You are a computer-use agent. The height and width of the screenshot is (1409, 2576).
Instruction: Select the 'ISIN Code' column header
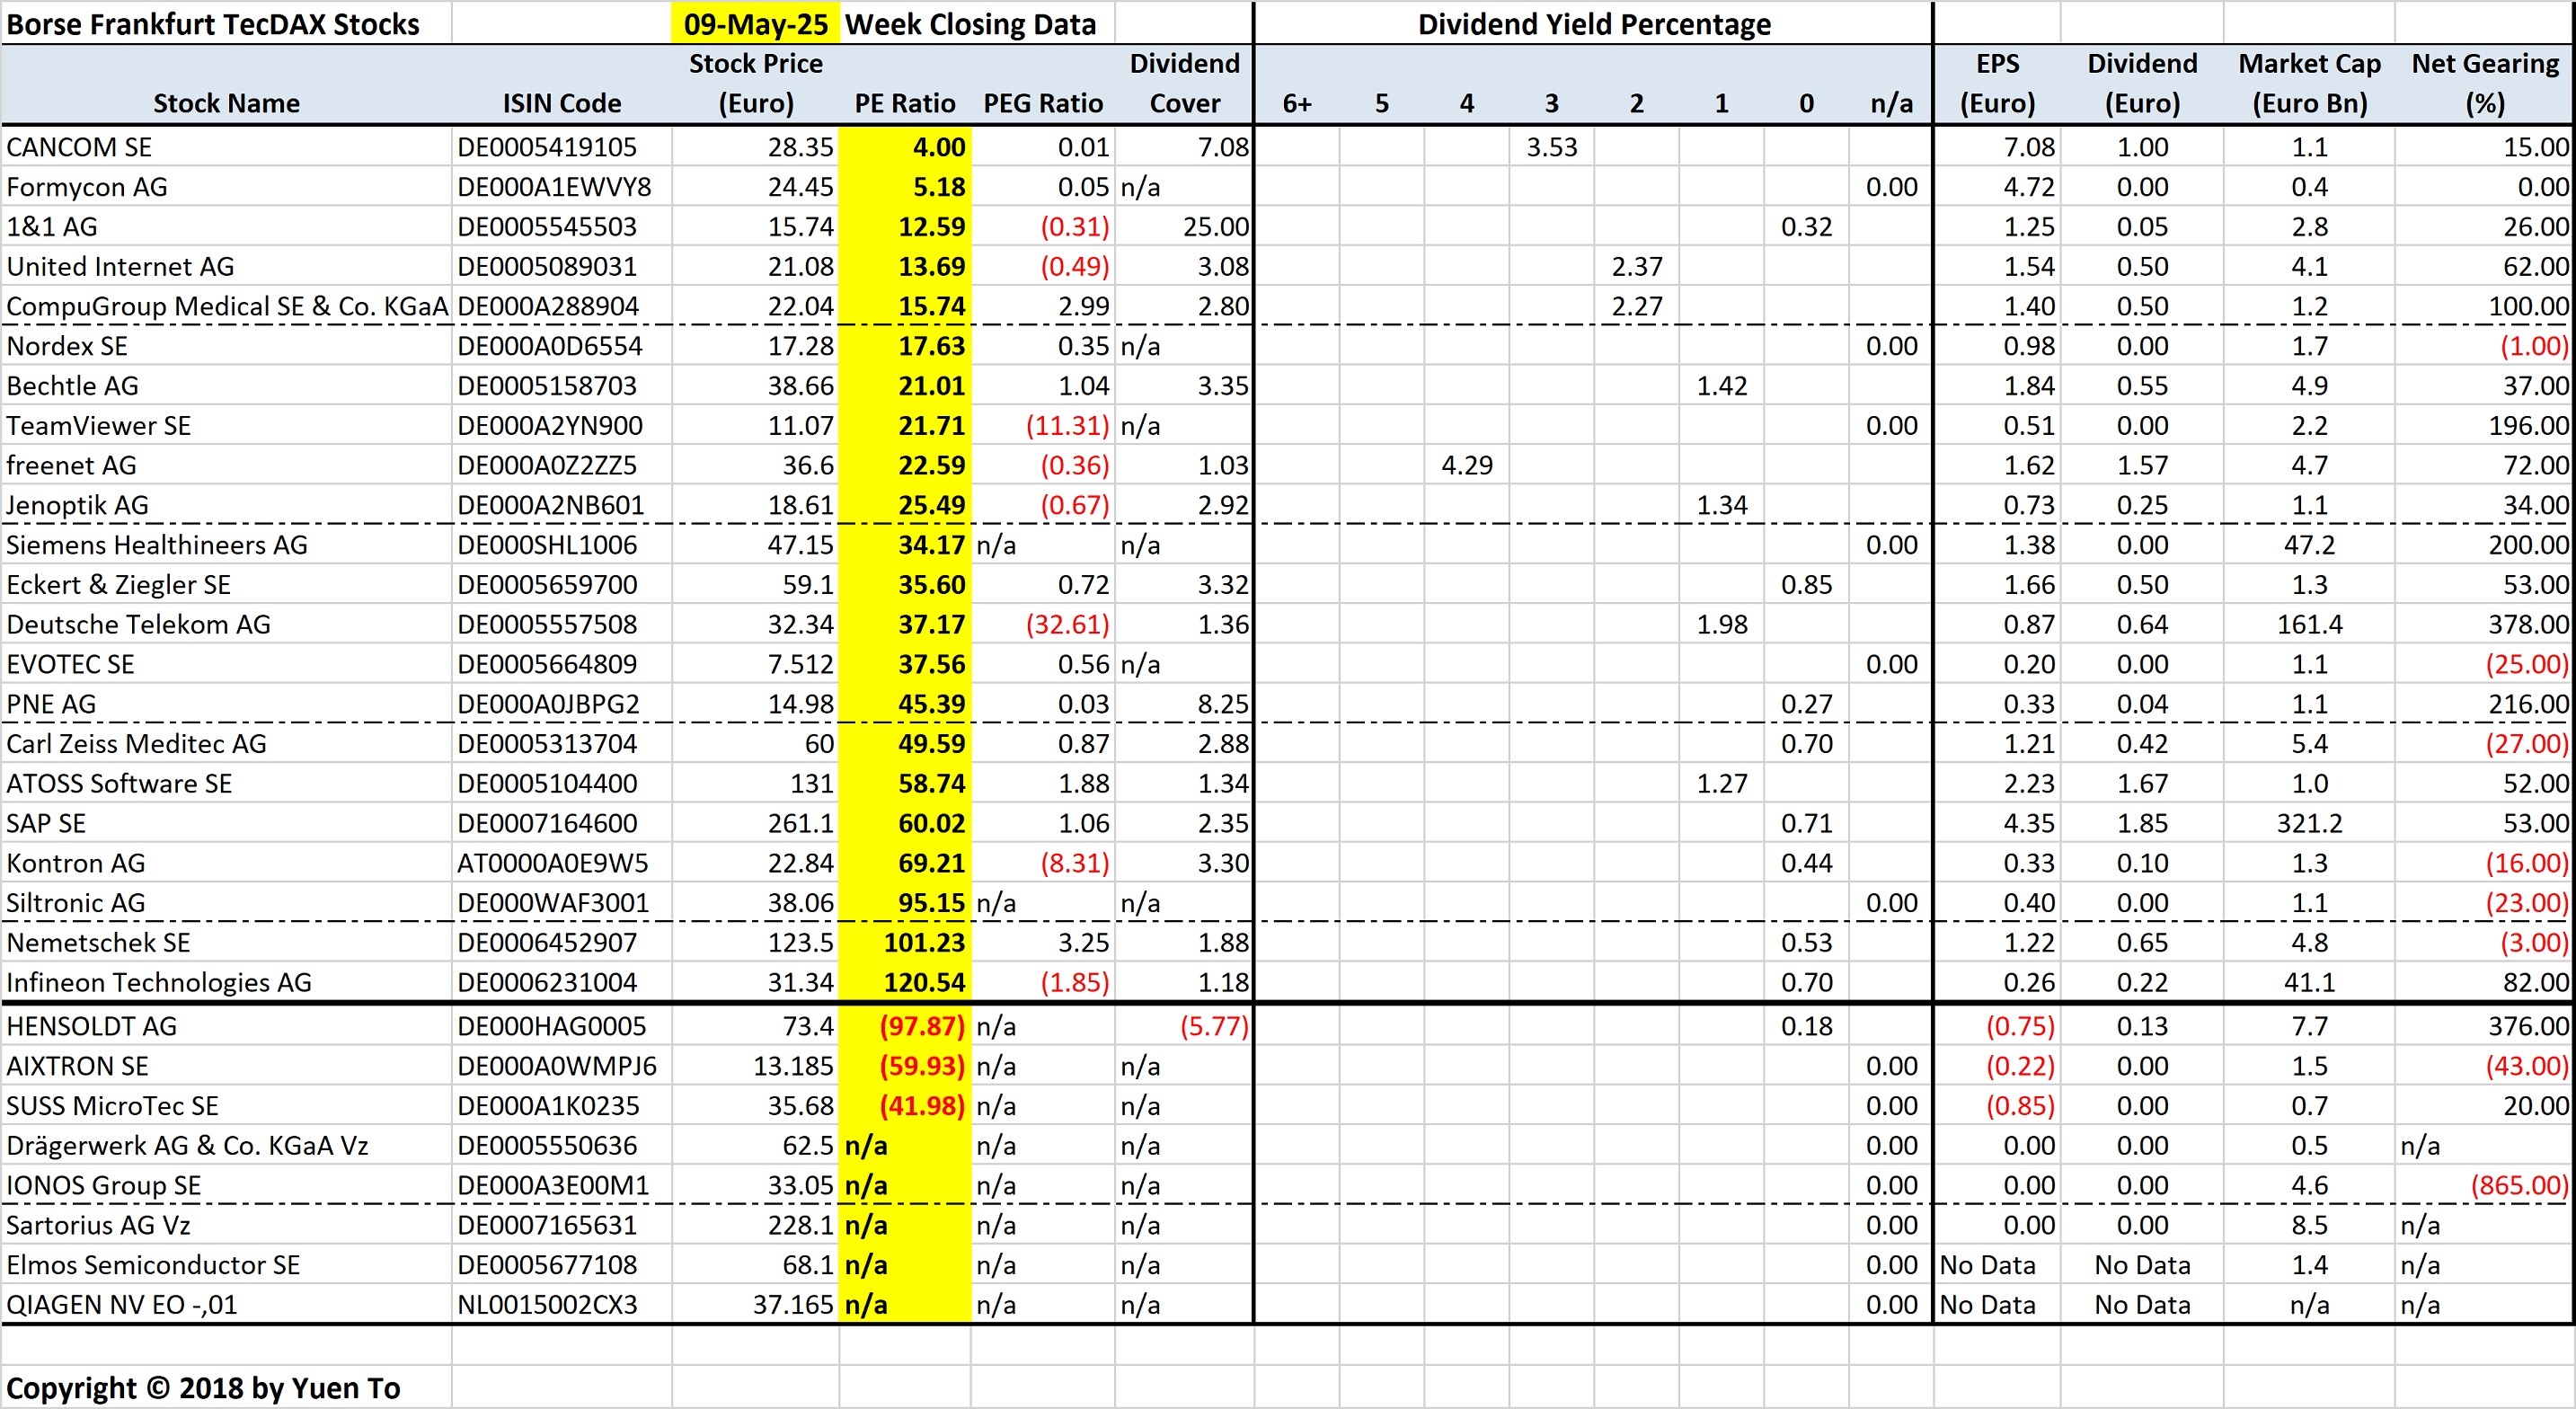561,103
